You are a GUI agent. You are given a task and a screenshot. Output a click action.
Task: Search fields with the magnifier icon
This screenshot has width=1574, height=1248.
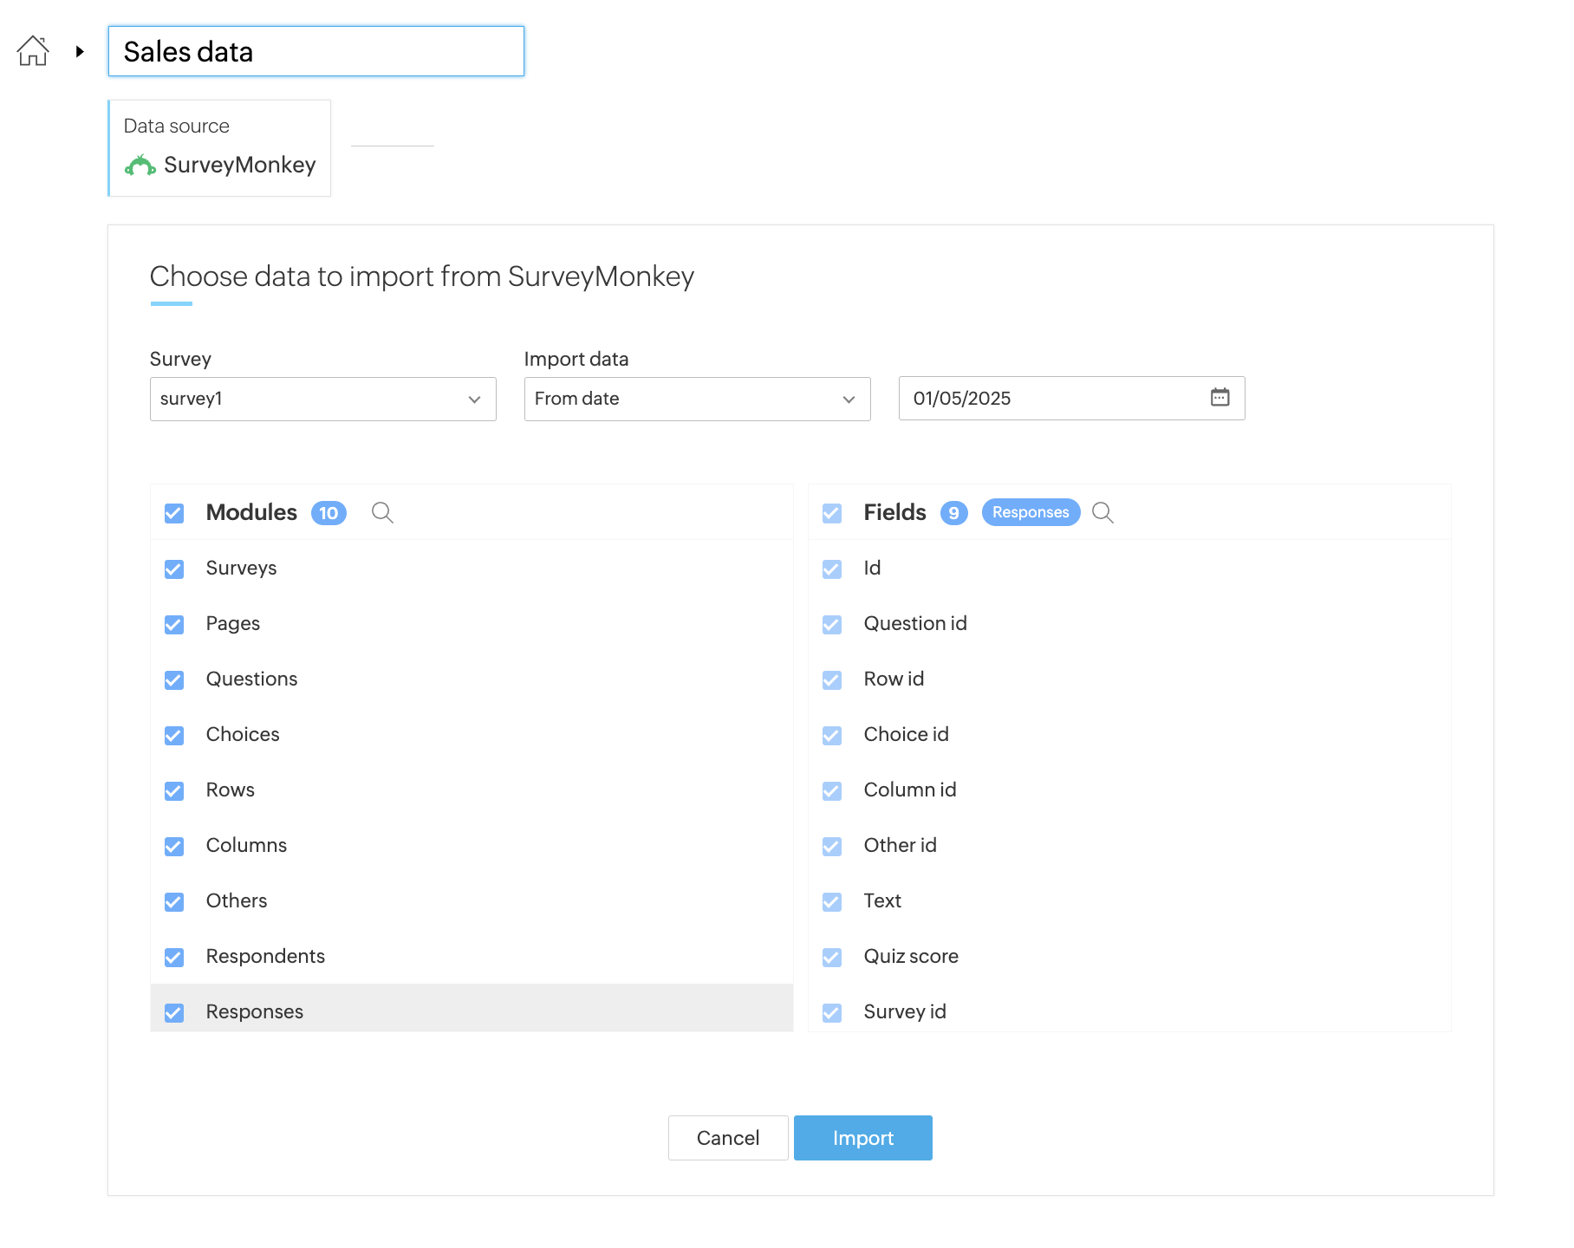tap(1102, 512)
